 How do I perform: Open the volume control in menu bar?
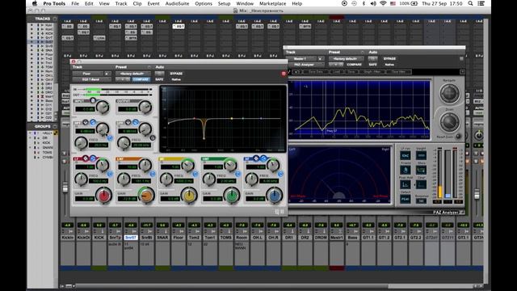(373, 3)
